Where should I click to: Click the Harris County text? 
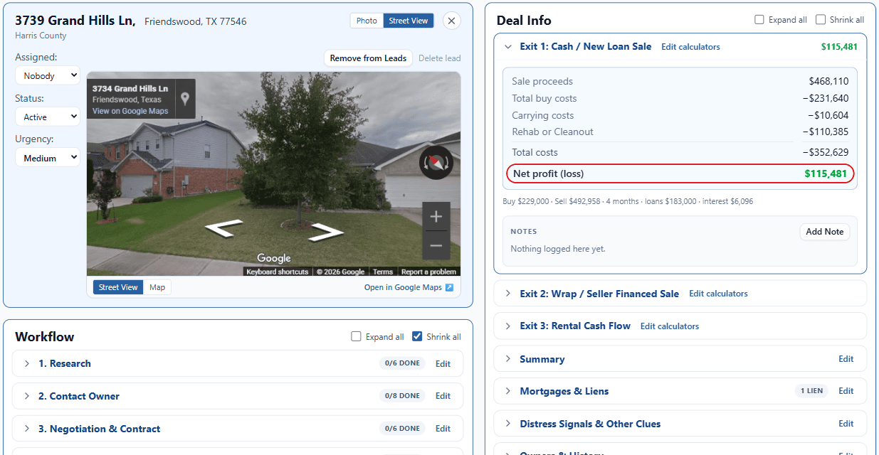[41, 36]
